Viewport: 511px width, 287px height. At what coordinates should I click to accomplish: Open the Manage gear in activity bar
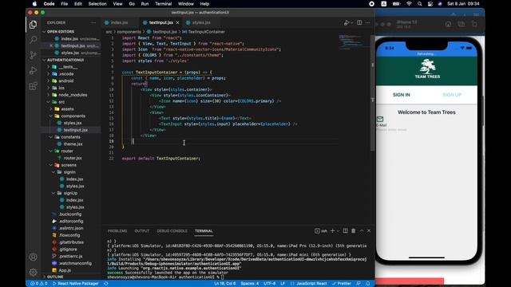pyautogui.click(x=33, y=272)
